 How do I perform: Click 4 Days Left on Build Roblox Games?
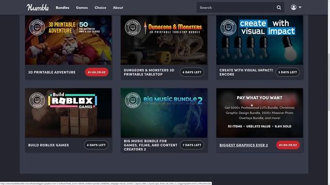click(x=96, y=145)
